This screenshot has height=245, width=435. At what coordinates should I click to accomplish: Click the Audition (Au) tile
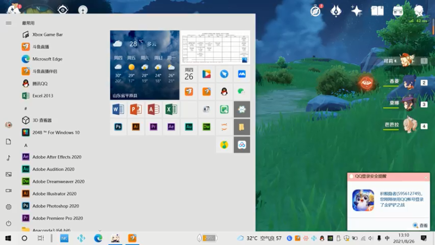point(189,127)
